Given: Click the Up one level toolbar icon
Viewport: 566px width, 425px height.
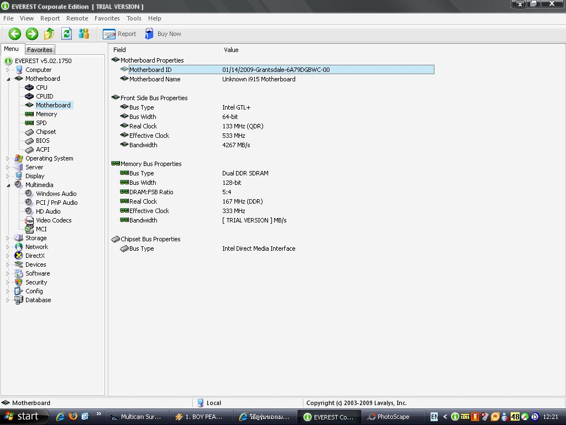Looking at the screenshot, I should (49, 34).
